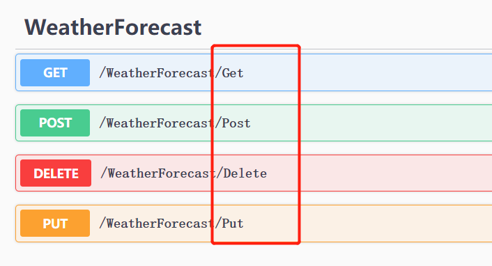Select the Put action suffix in the highlighted box
The width and height of the screenshot is (492, 266).
[x=233, y=224]
